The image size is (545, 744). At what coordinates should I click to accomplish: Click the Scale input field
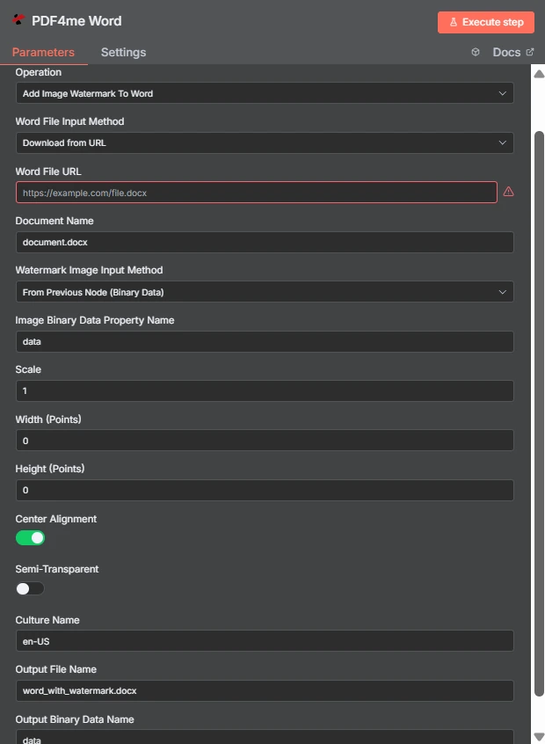pyautogui.click(x=265, y=391)
